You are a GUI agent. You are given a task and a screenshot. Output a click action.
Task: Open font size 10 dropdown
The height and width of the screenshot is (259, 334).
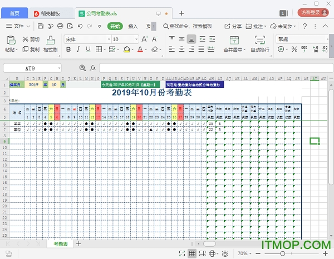point(136,39)
